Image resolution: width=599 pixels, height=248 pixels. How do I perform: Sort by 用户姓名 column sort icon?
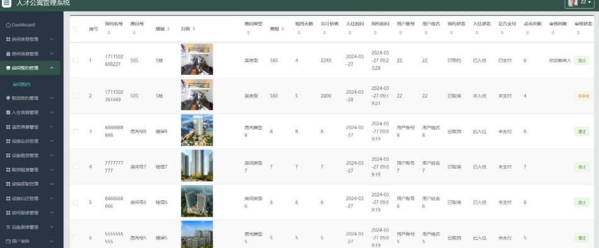click(x=426, y=33)
